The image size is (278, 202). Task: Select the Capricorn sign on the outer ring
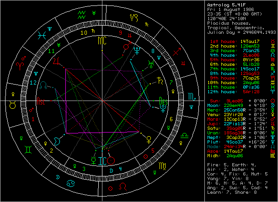[x=134, y=17]
